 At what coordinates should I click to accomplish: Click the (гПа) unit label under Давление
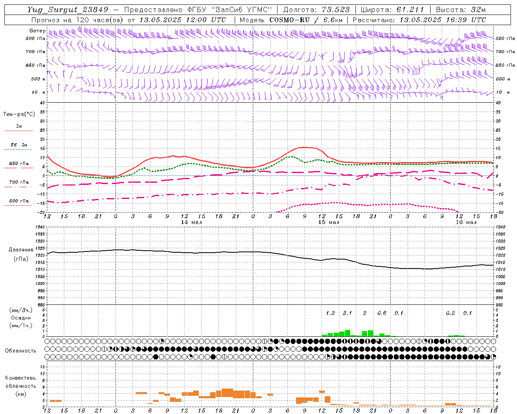pos(21,259)
